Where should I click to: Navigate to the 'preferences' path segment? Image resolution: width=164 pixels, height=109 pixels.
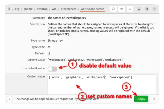[x=69, y=9]
